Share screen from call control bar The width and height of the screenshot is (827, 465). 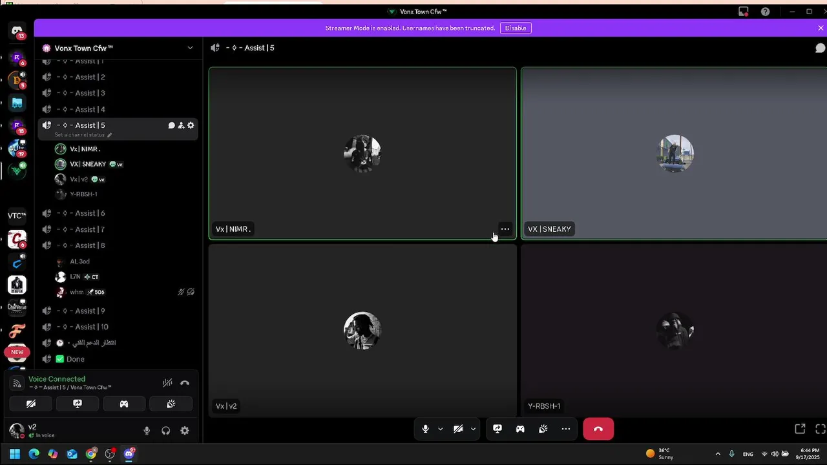[x=497, y=429]
